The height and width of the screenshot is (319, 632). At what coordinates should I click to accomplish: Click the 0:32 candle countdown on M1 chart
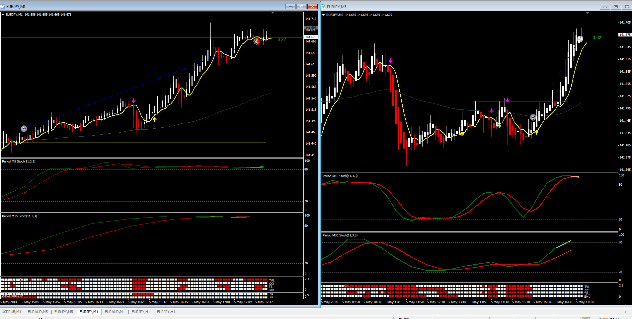pos(281,39)
